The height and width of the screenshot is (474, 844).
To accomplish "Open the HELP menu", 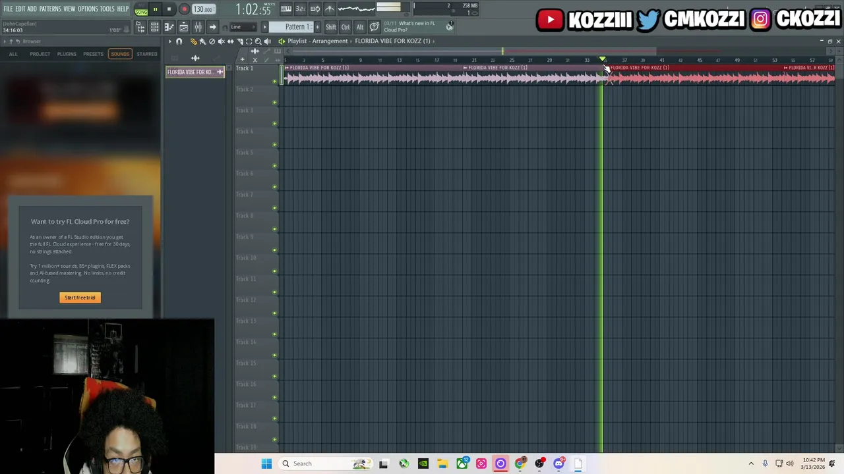I will [123, 9].
